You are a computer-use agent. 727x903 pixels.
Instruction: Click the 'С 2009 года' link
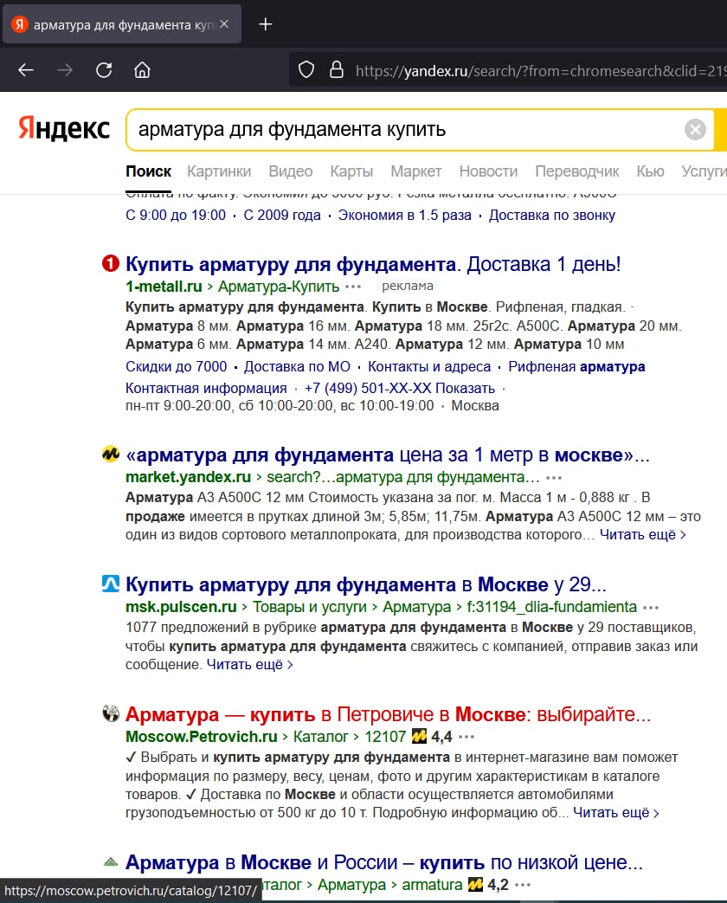click(282, 216)
